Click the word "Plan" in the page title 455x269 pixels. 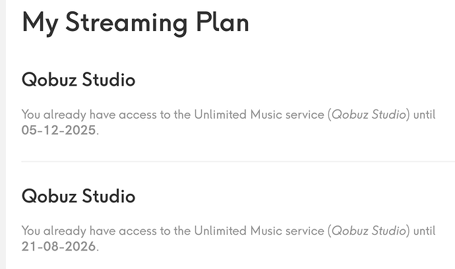pos(221,22)
